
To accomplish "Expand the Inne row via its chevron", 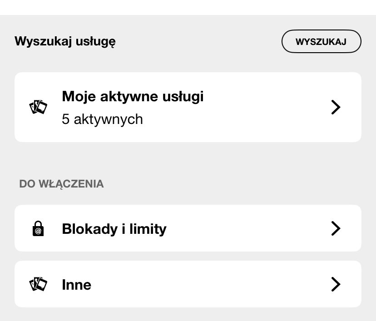I will [x=336, y=284].
